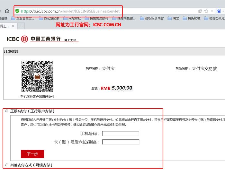The image size is (225, 174).
Task: Click the 支付宝交易款 product name
Action: 204,68
